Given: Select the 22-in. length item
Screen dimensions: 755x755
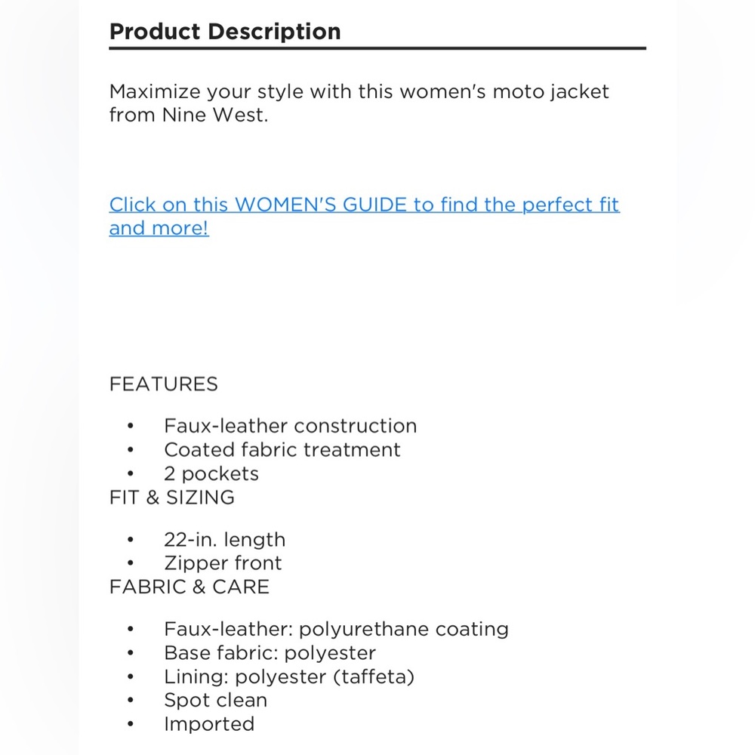Looking at the screenshot, I should 225,540.
